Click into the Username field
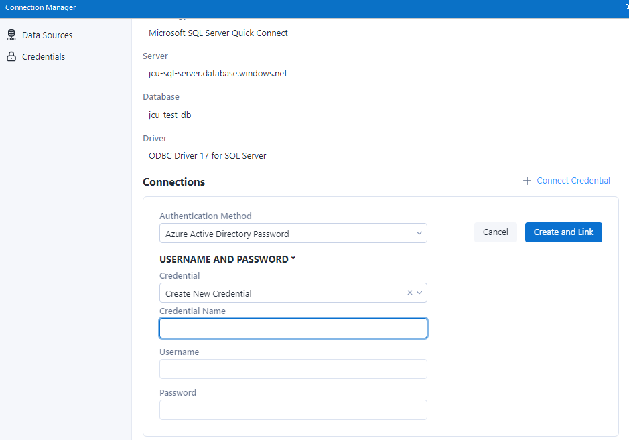629x440 pixels. tap(293, 369)
